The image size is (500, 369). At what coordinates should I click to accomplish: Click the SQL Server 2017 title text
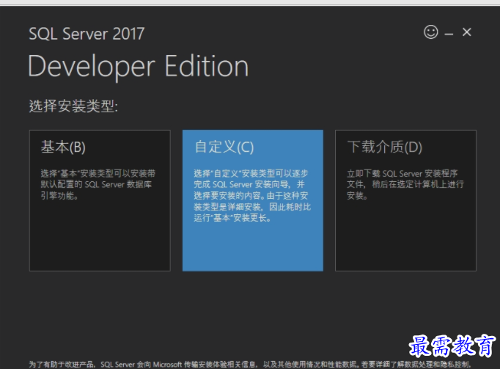click(87, 34)
